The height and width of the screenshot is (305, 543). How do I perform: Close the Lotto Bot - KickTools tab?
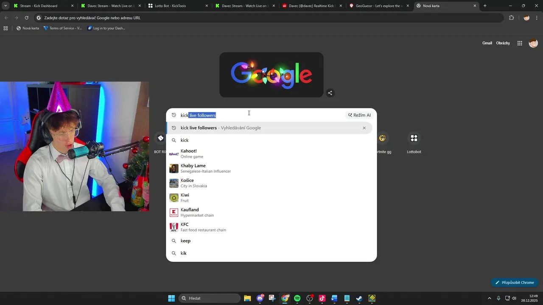point(207,6)
